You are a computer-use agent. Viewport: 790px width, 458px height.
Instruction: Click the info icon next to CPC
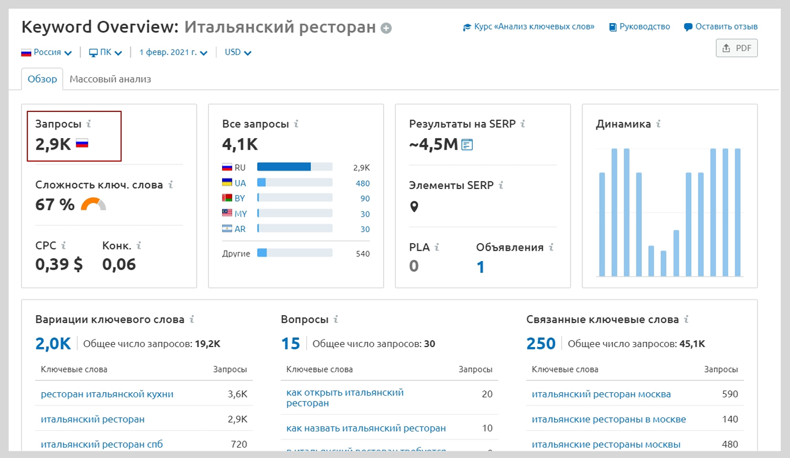pos(64,245)
